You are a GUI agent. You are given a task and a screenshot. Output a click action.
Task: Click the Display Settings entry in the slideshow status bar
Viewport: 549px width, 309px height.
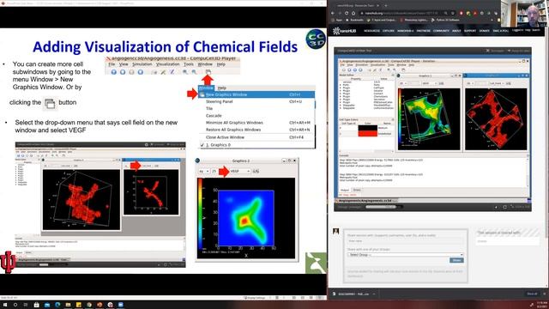point(255,298)
